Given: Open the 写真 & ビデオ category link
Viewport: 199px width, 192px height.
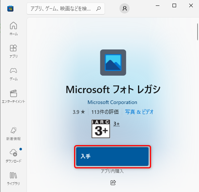Looking at the screenshot, I should click(139, 112).
